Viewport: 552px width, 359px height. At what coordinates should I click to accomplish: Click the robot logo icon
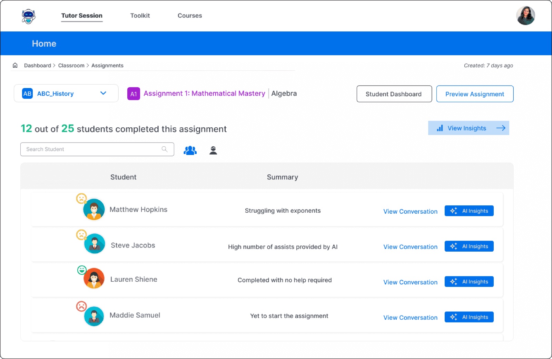coord(28,16)
